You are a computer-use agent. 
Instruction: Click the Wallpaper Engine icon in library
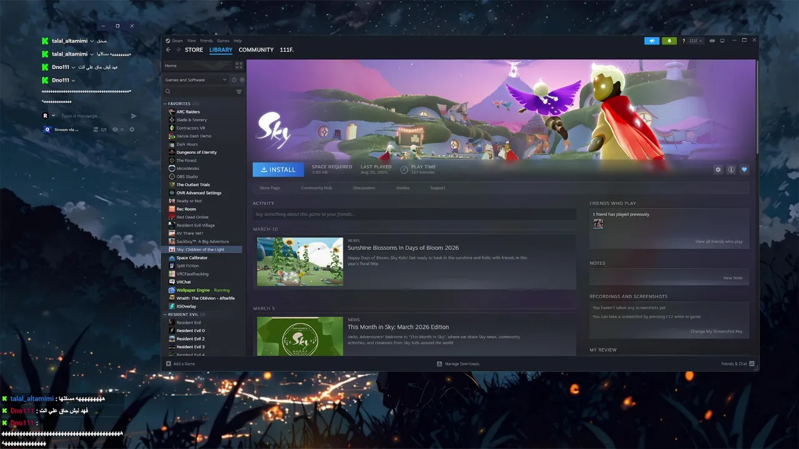[172, 290]
